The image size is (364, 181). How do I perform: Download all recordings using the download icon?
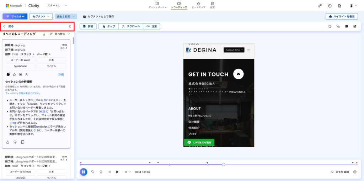coord(44,34)
